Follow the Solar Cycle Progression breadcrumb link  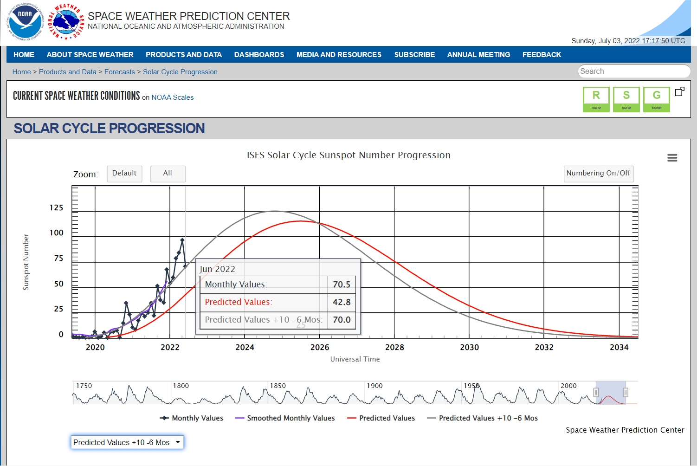coord(180,72)
